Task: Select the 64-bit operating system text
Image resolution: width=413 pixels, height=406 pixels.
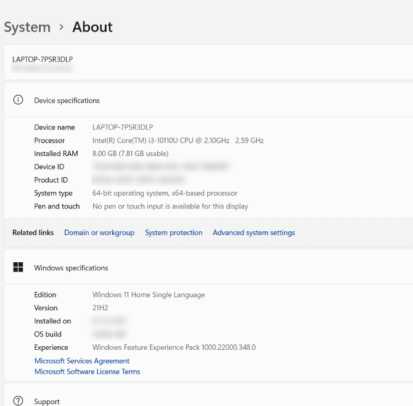Action: [x=165, y=193]
